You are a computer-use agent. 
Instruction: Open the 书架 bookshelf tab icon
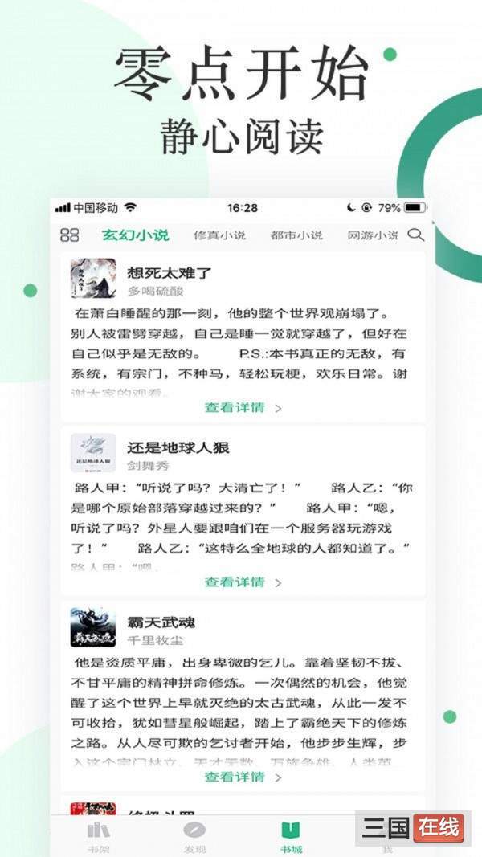click(98, 831)
